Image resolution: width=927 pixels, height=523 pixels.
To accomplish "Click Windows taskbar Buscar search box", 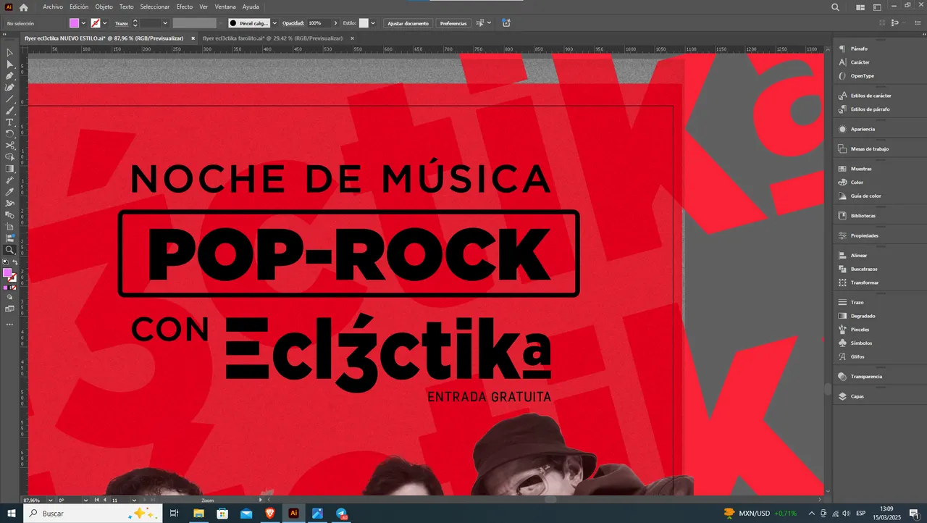I will pyautogui.click(x=94, y=513).
